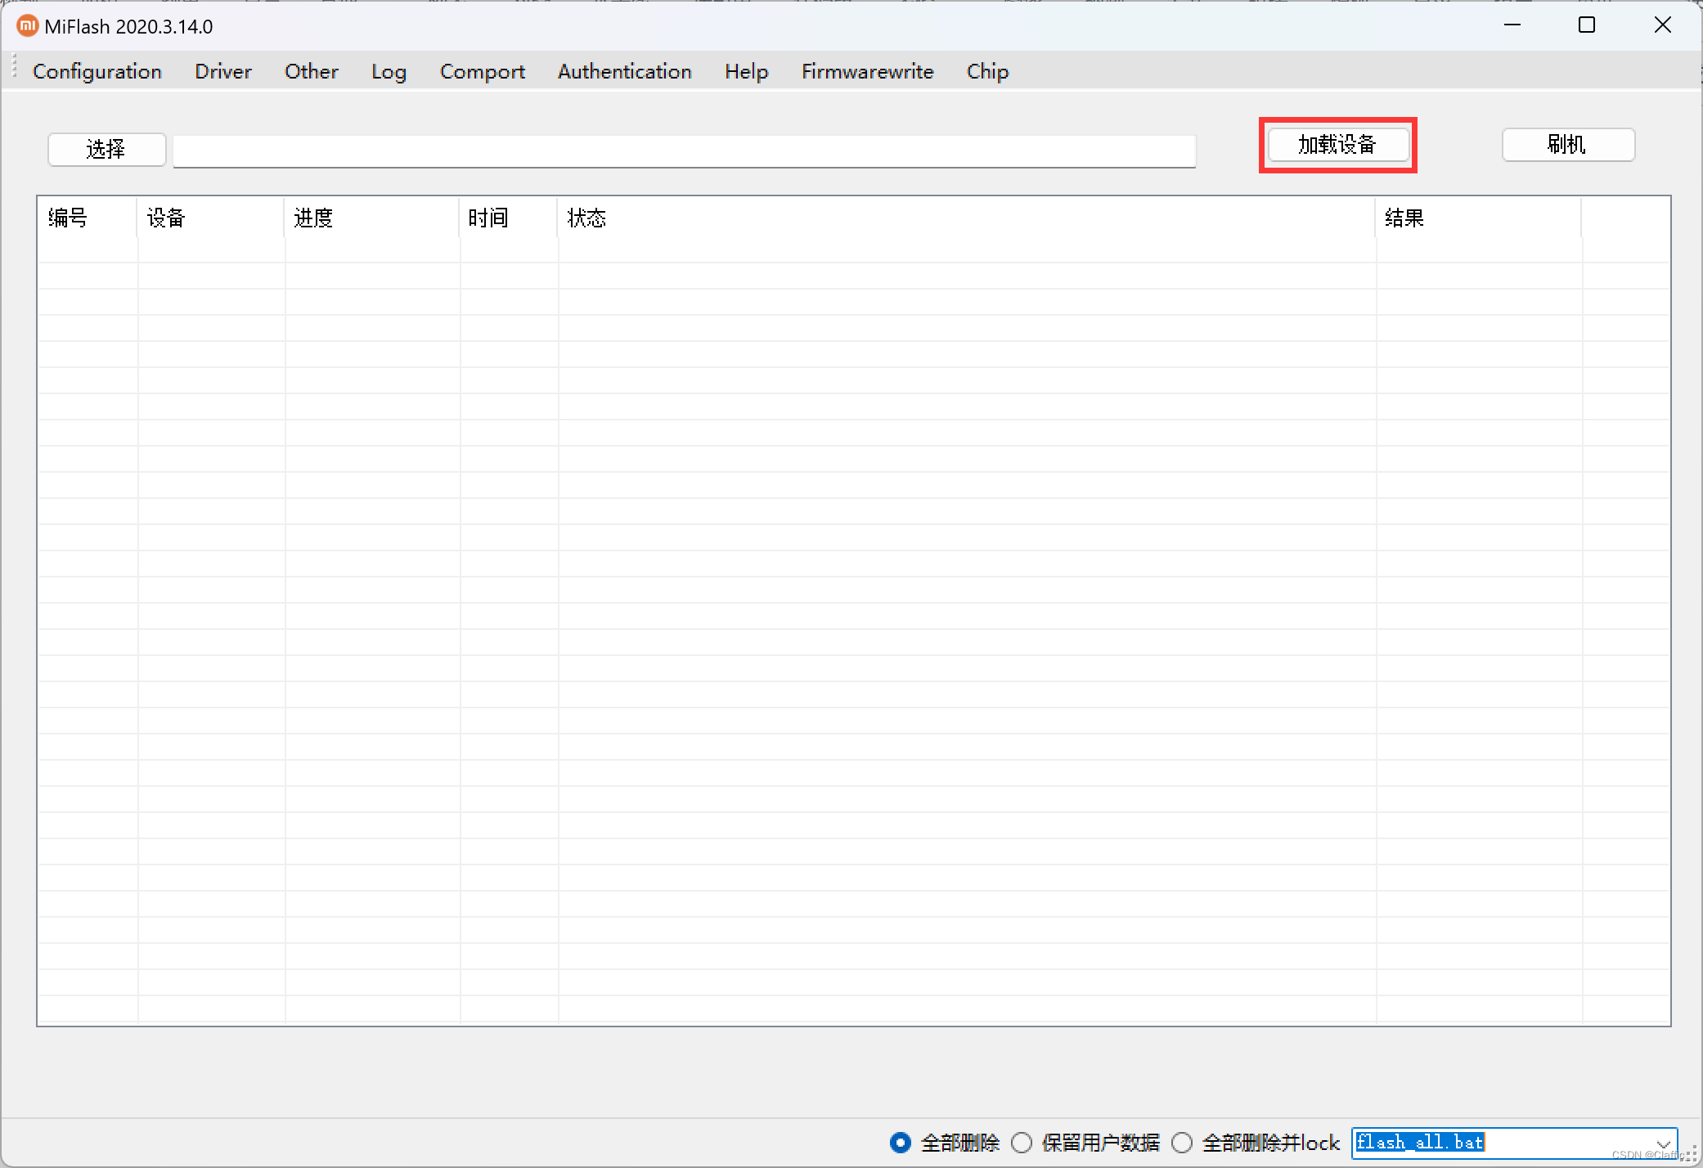Image resolution: width=1703 pixels, height=1168 pixels.
Task: Open the Chip menu
Action: (x=988, y=71)
